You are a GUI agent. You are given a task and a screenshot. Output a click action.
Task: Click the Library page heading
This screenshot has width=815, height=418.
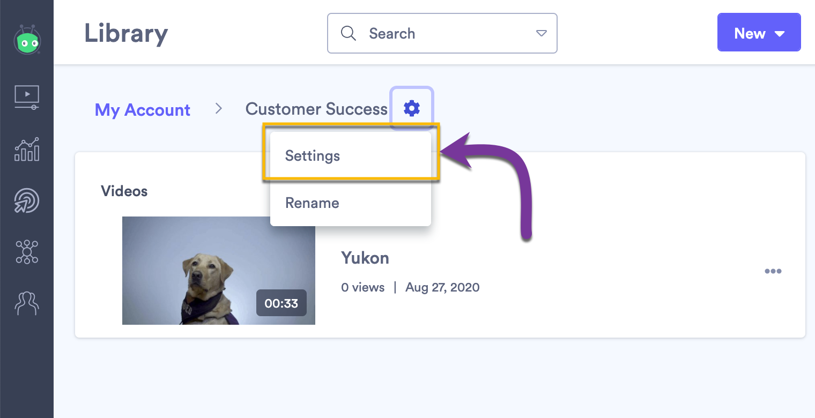coord(126,34)
